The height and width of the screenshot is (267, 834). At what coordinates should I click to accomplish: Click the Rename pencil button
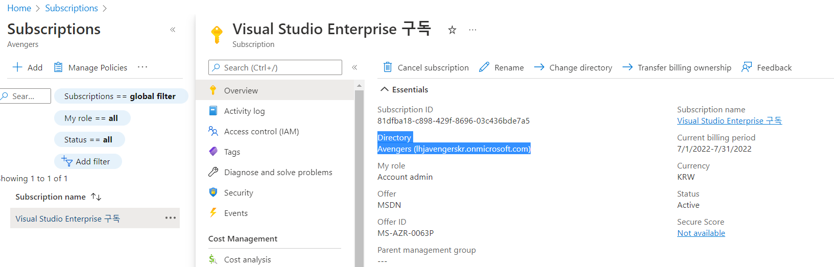pos(502,67)
